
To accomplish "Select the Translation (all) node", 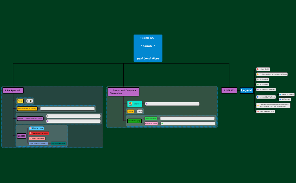I will (134, 121).
